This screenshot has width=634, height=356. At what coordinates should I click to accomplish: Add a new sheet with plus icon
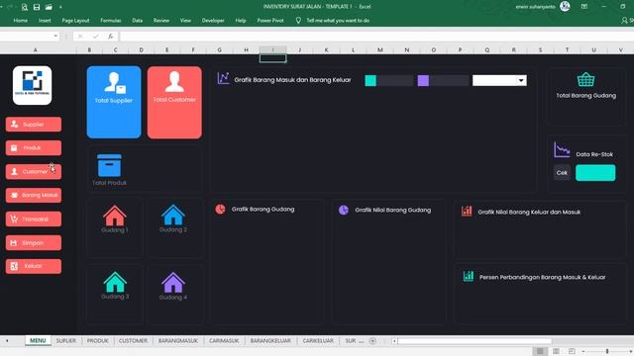[372, 341]
